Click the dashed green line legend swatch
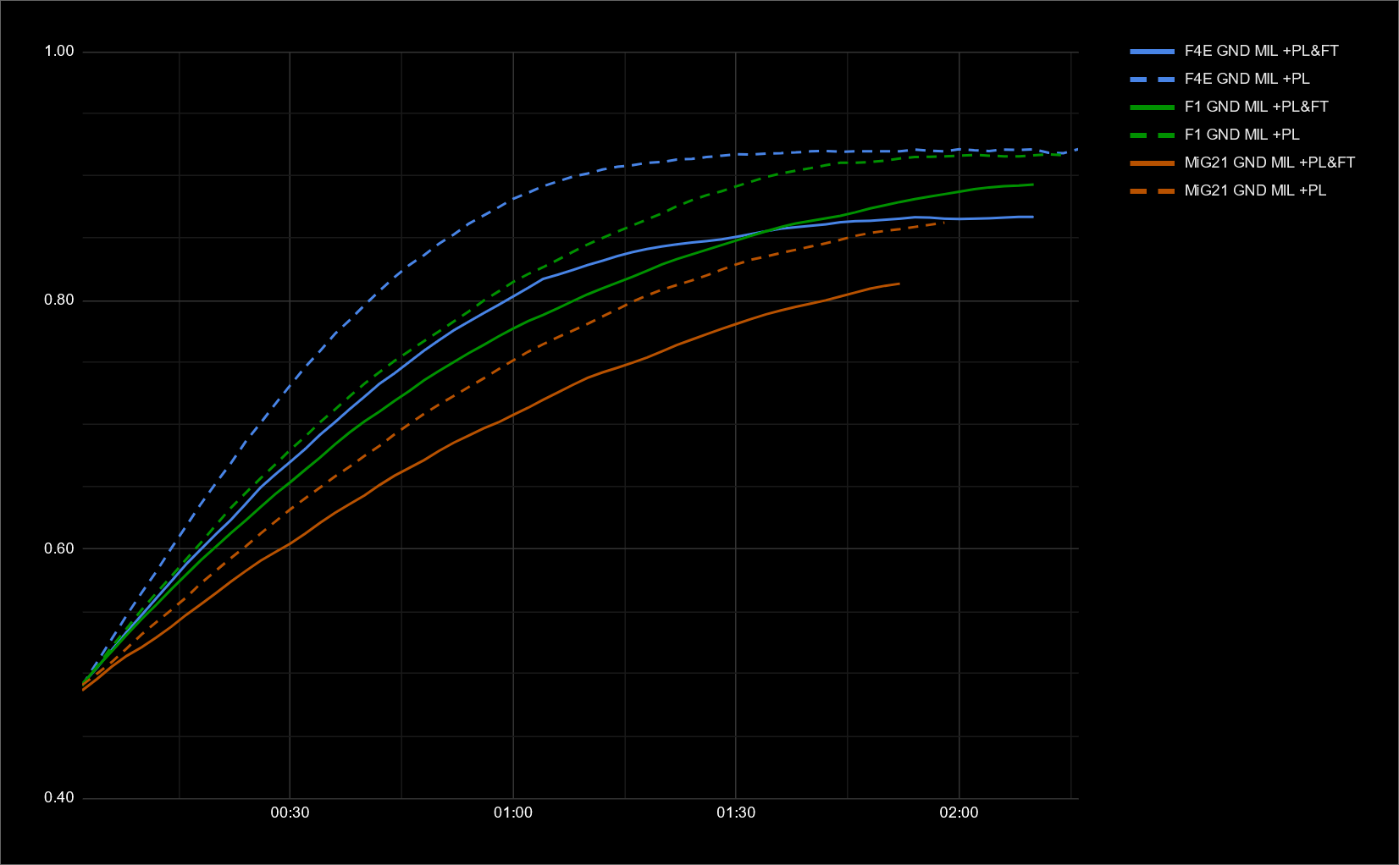The width and height of the screenshot is (1399, 865). pos(1152,135)
